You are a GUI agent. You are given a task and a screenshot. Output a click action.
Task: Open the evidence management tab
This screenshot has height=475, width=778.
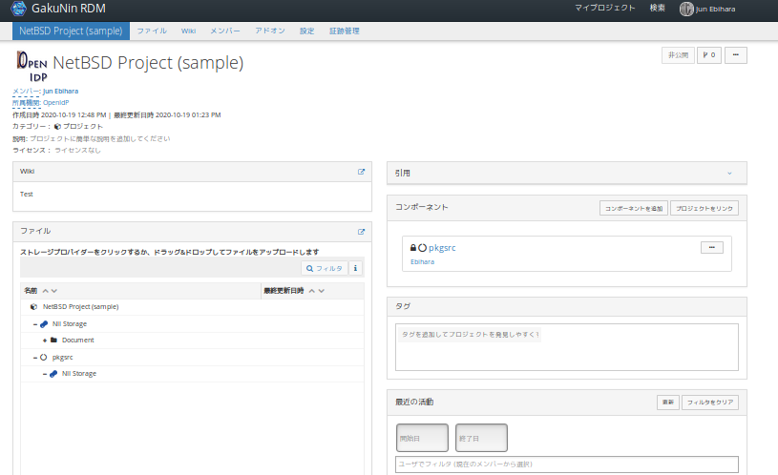pyautogui.click(x=345, y=31)
